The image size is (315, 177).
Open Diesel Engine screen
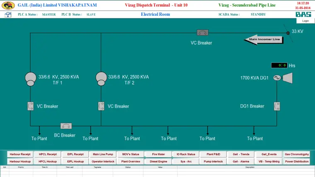158,162
